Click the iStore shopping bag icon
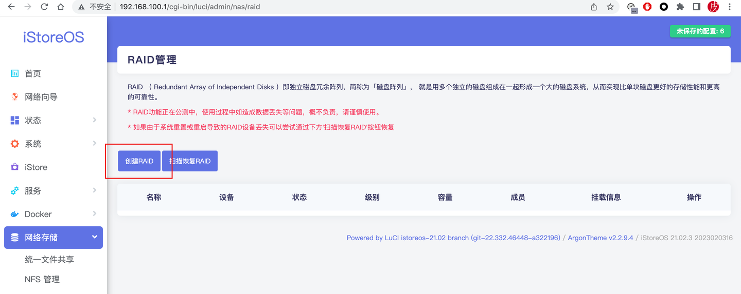Viewport: 741px width, 294px height. tap(15, 167)
